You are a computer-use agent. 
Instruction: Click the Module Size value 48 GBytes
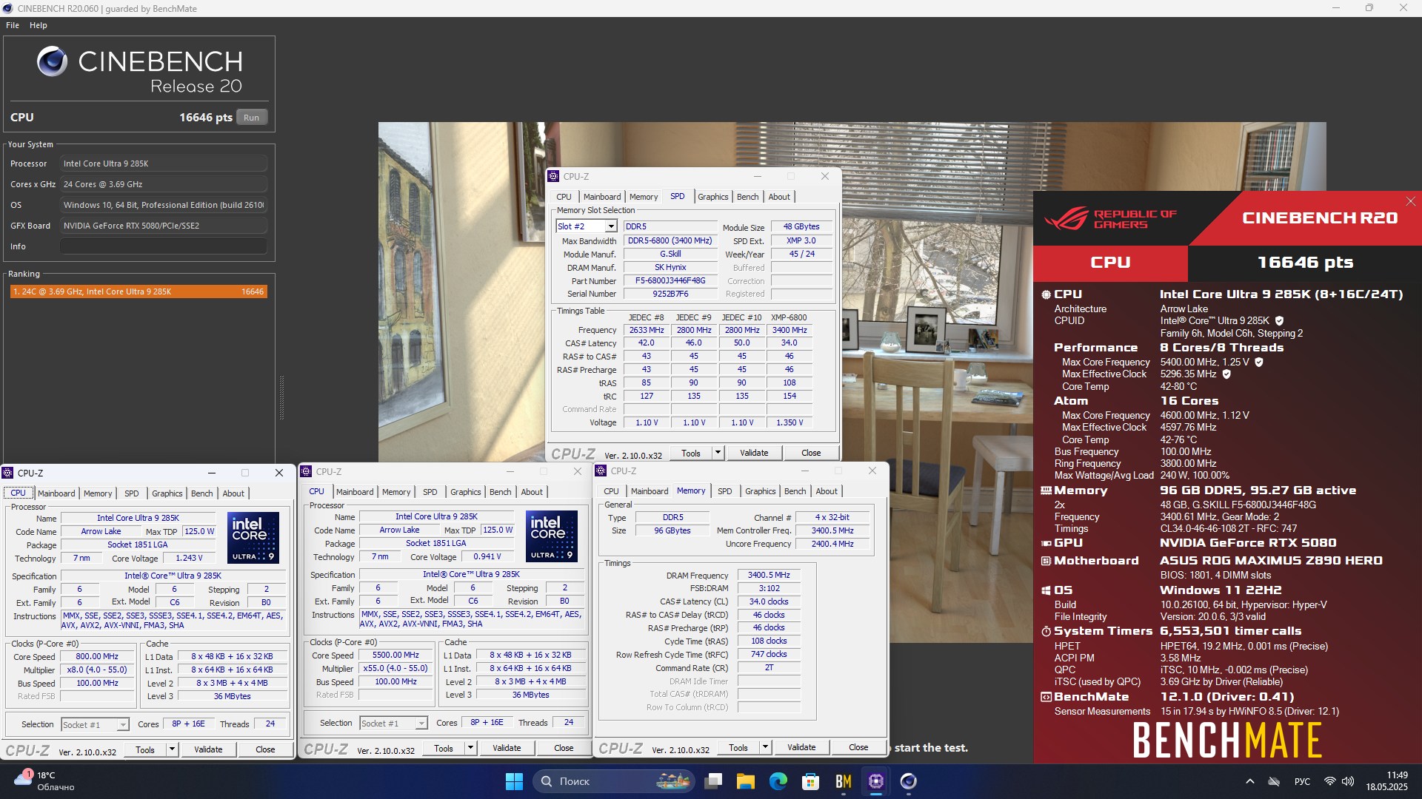(x=801, y=226)
